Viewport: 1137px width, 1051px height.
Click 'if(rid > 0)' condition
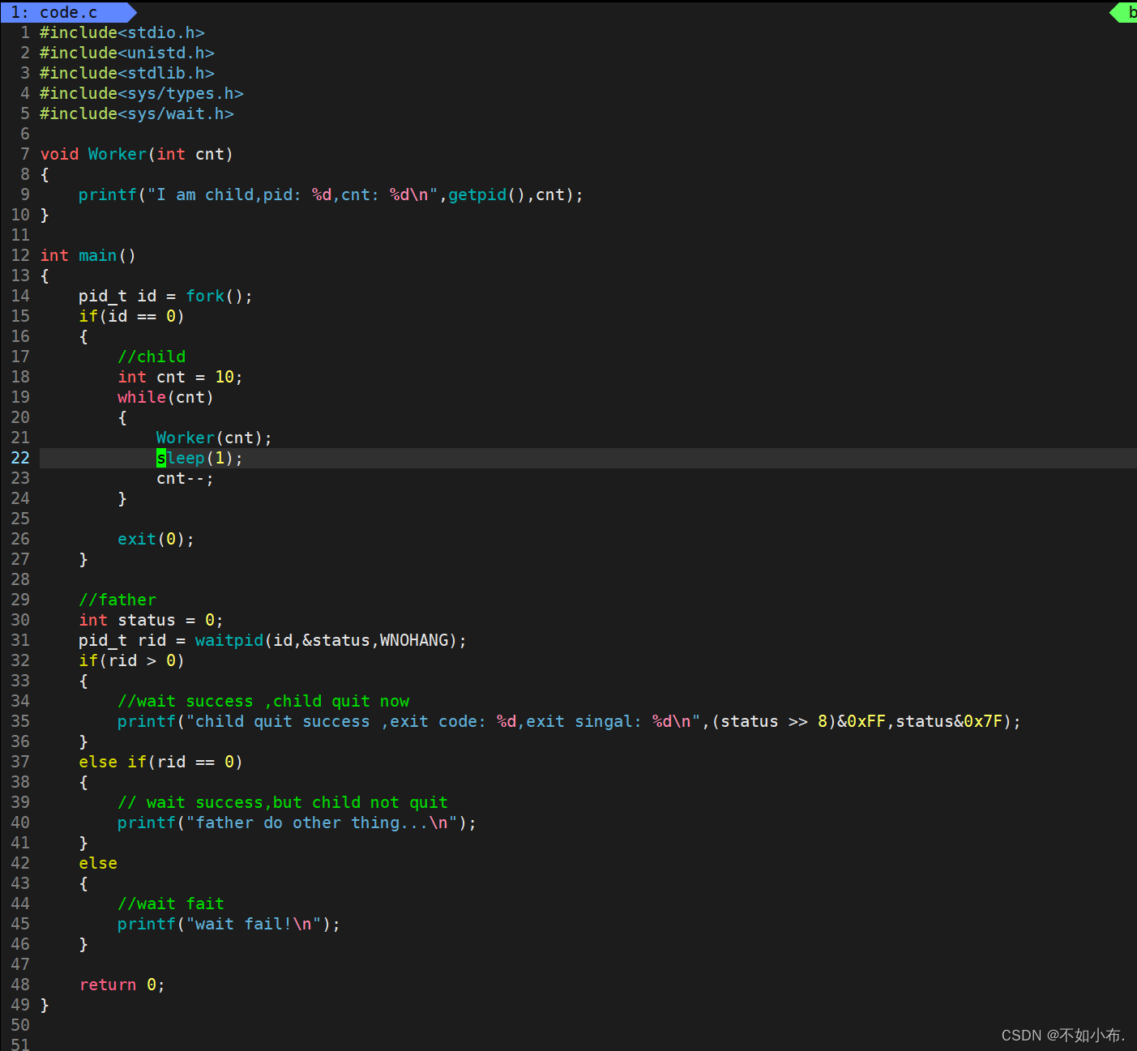point(131,660)
